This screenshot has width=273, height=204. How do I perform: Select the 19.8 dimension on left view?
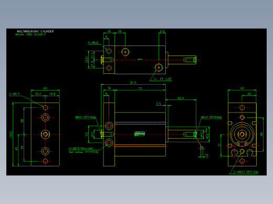(x=52, y=94)
